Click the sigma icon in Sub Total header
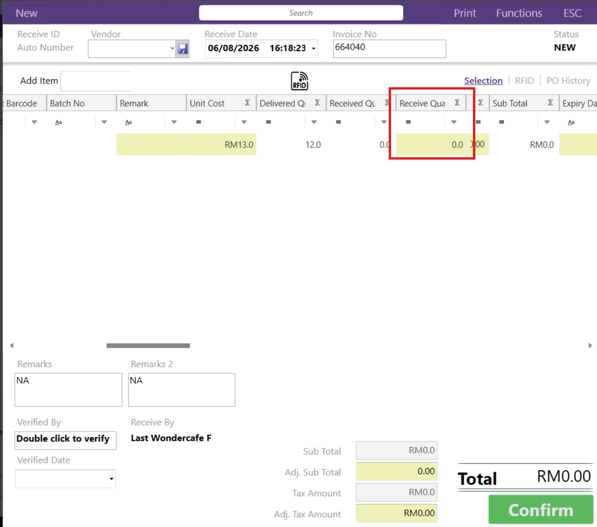The height and width of the screenshot is (527, 597). point(550,102)
